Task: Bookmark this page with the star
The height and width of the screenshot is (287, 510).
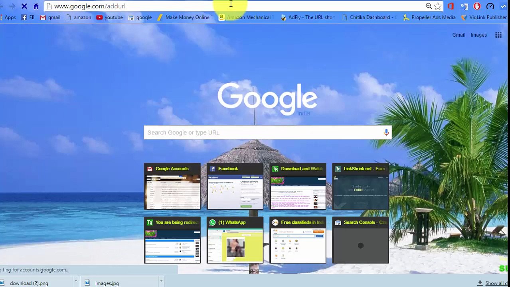Action: coord(438,6)
